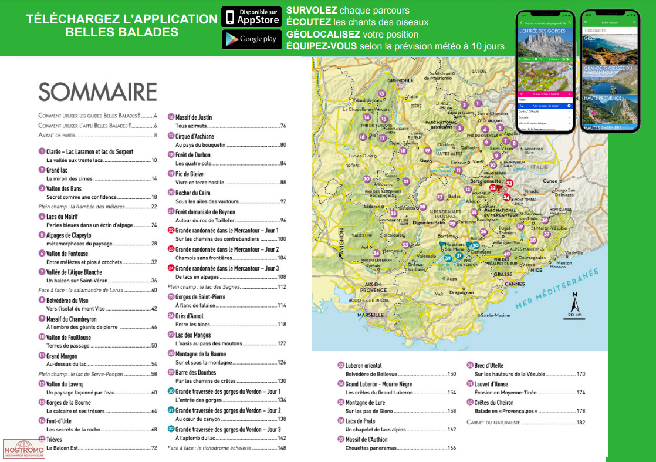Screen dimensions: 656x462
Task: Click the 'Massif de l'Authion' title
Action: (367, 440)
